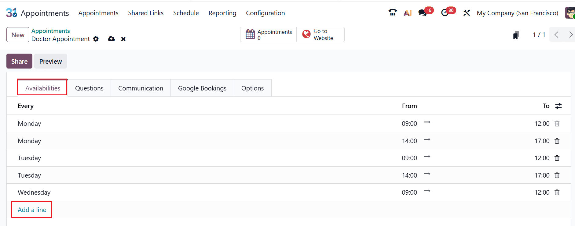Click the Appointments breadcrumb link

50,31
